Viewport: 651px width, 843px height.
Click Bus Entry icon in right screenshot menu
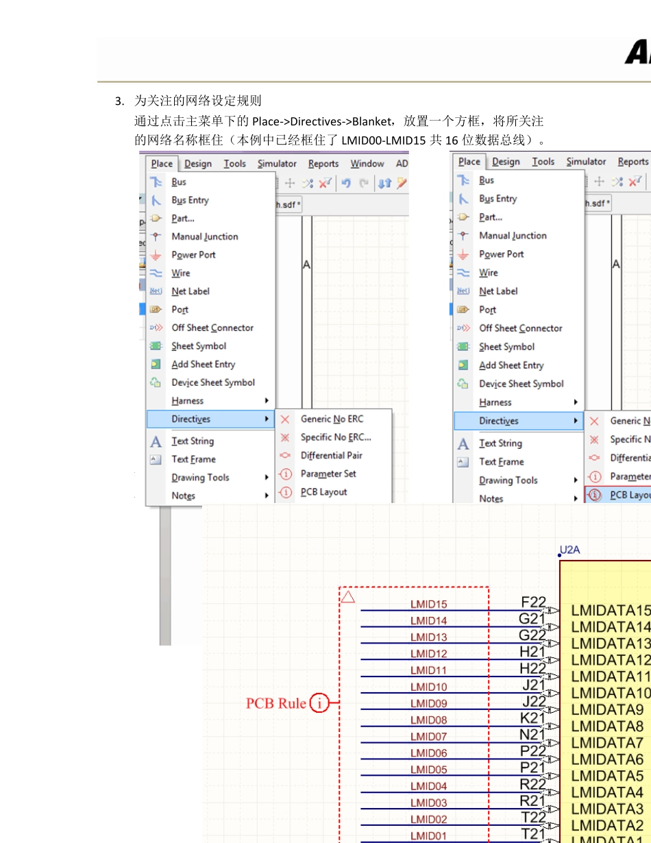pyautogui.click(x=464, y=199)
